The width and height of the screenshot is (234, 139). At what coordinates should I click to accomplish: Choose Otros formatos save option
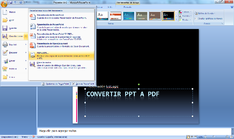[x=61, y=65]
